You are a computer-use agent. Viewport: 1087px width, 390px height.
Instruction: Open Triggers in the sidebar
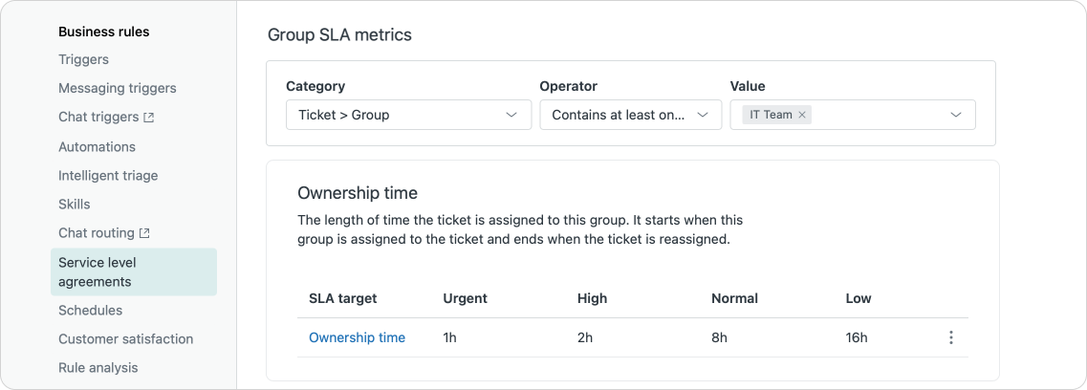83,59
